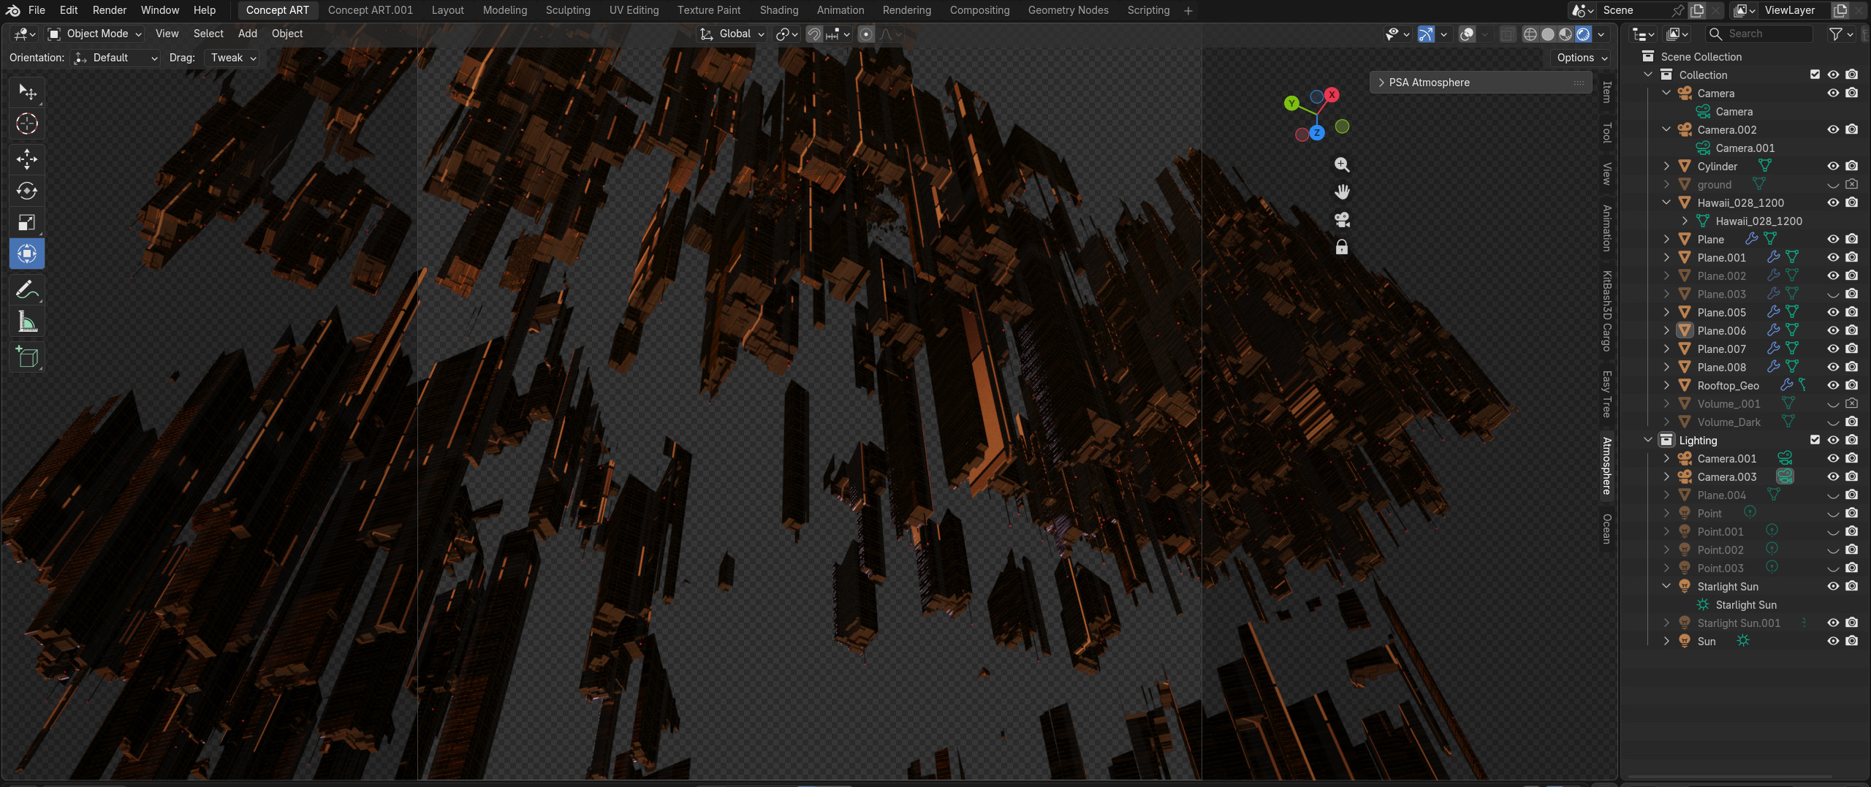Switch to the Shading workspace tab
Image resolution: width=1871 pixels, height=787 pixels.
click(778, 9)
